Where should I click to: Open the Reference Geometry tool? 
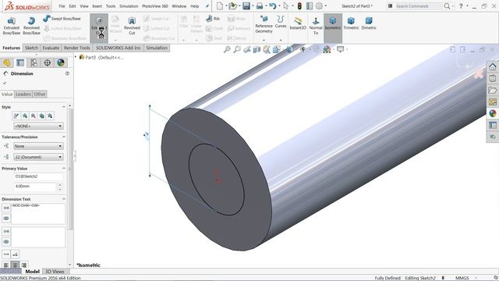pyautogui.click(x=264, y=24)
